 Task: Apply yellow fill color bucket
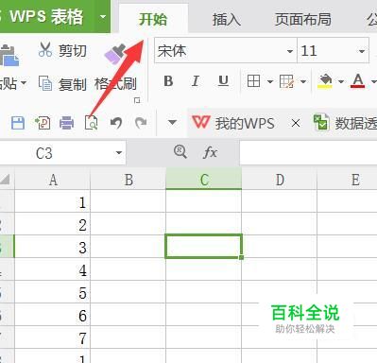click(x=325, y=81)
